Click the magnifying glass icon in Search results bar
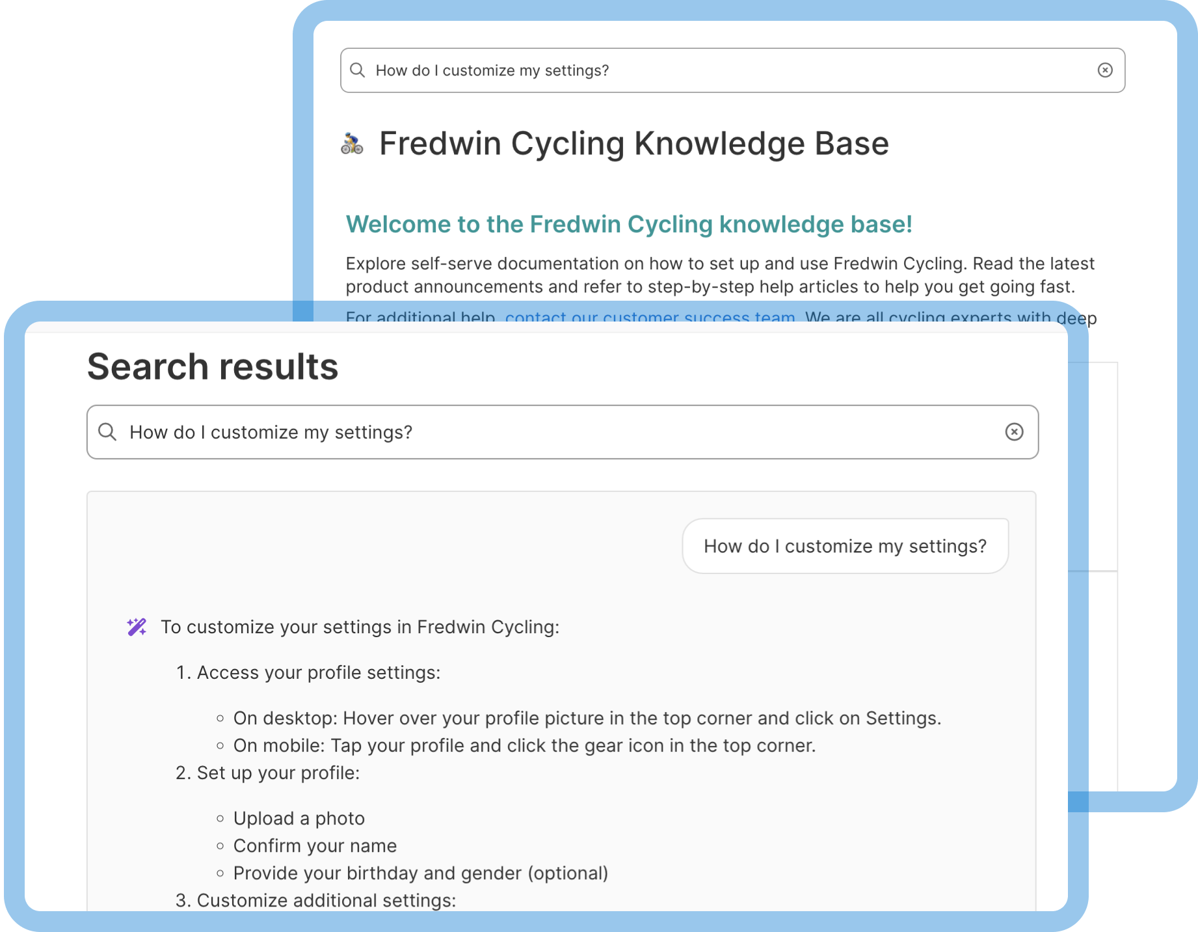Image resolution: width=1198 pixels, height=932 pixels. pyautogui.click(x=108, y=432)
